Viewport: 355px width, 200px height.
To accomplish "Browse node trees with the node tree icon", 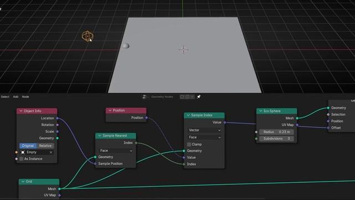I will [x=144, y=97].
